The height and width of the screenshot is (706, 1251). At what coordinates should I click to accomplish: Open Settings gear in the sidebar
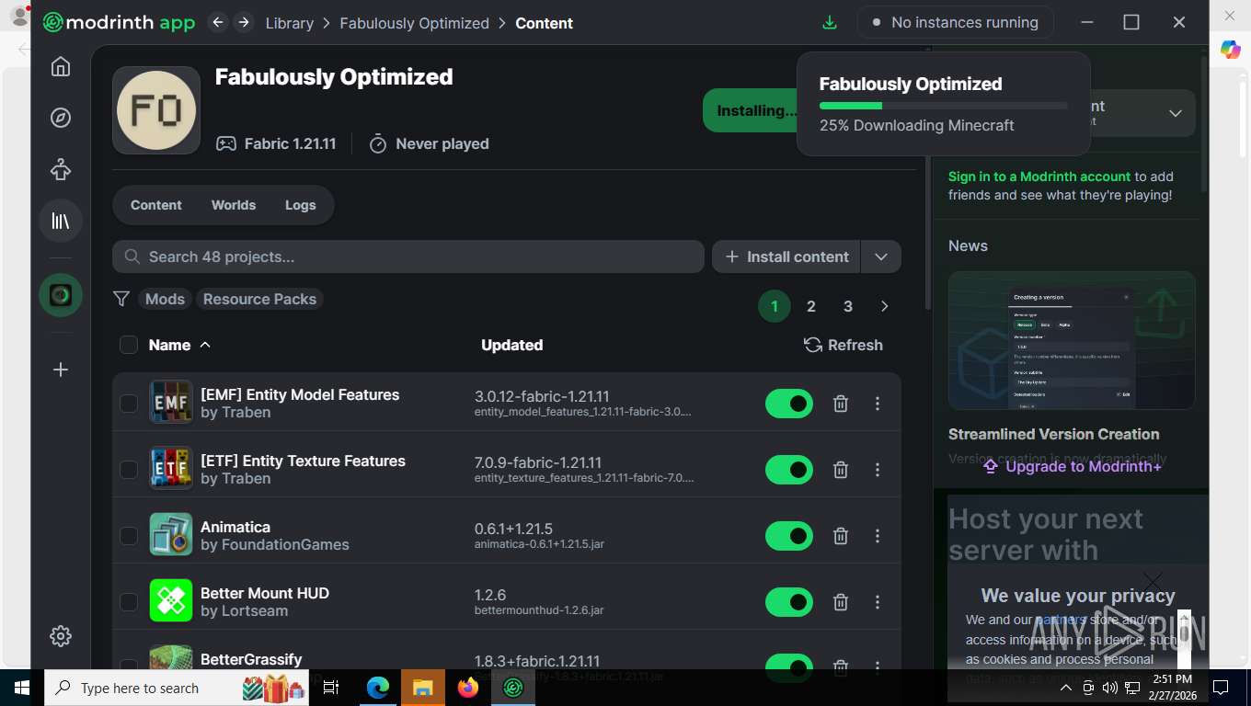(61, 636)
